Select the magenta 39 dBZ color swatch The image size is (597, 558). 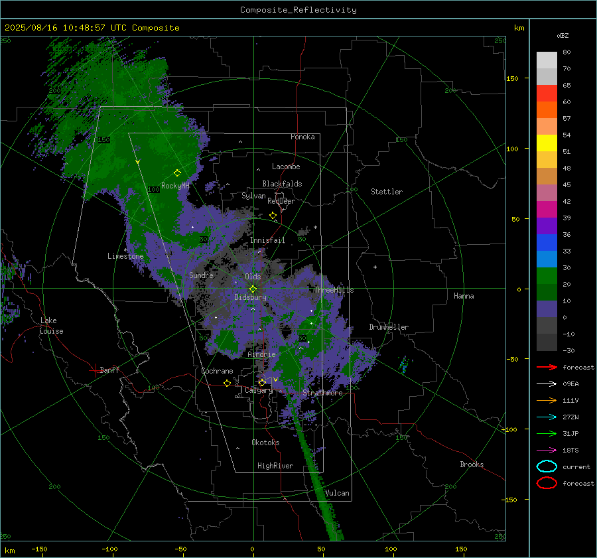(x=547, y=209)
